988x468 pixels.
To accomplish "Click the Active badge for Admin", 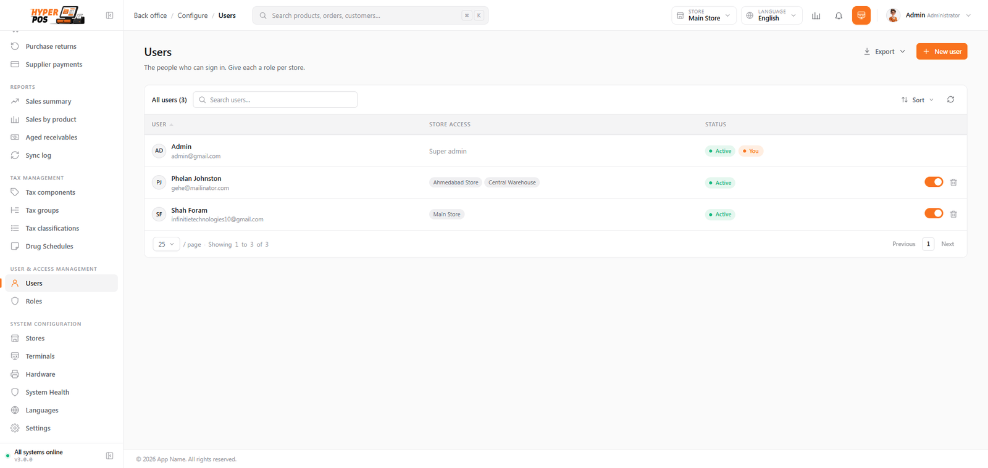I will click(720, 151).
